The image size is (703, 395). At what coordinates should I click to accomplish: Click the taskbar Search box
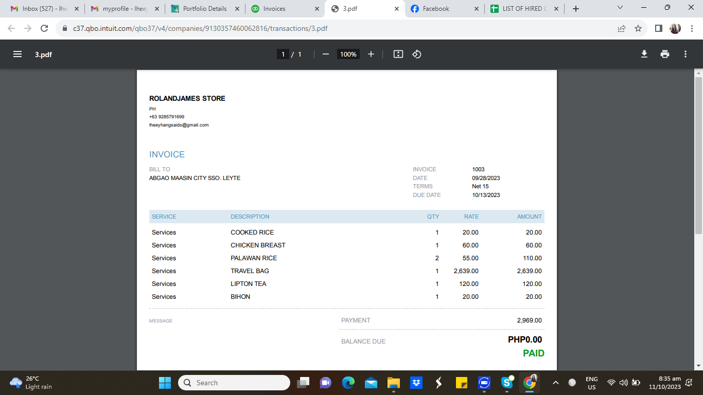[234, 383]
